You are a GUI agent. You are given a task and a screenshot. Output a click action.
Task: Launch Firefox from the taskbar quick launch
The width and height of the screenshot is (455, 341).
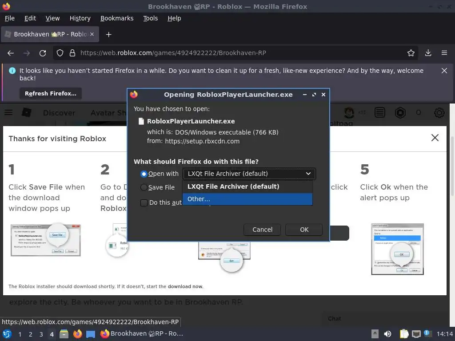point(77,334)
